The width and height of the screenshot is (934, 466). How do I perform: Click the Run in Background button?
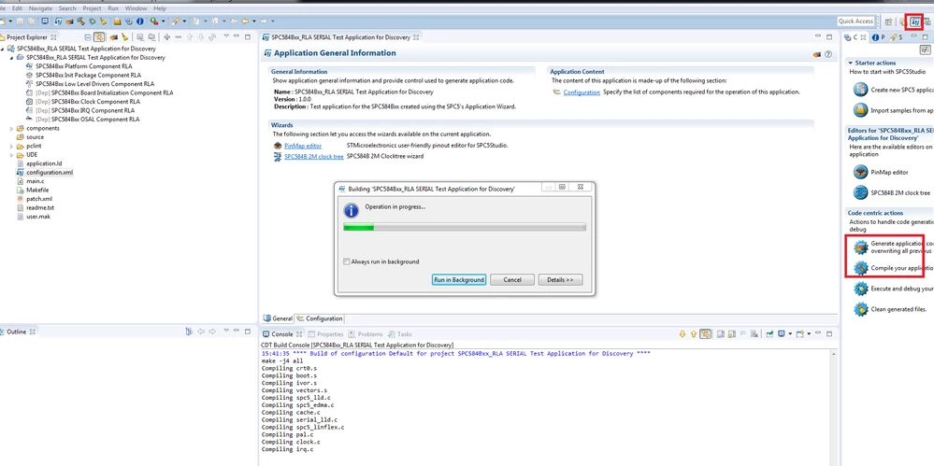click(459, 280)
